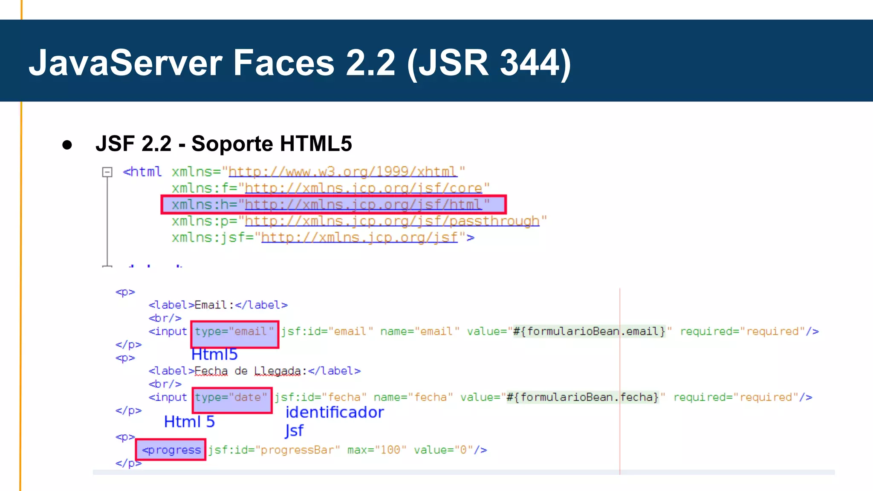873x491 pixels.
Task: Click the Fecha de Llegada label text
Action: [250, 371]
